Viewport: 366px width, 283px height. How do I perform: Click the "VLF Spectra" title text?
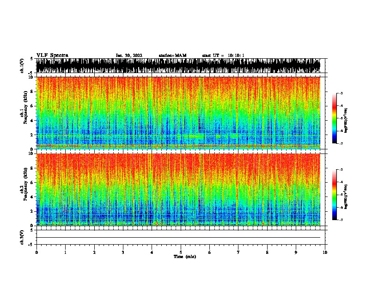(x=52, y=55)
